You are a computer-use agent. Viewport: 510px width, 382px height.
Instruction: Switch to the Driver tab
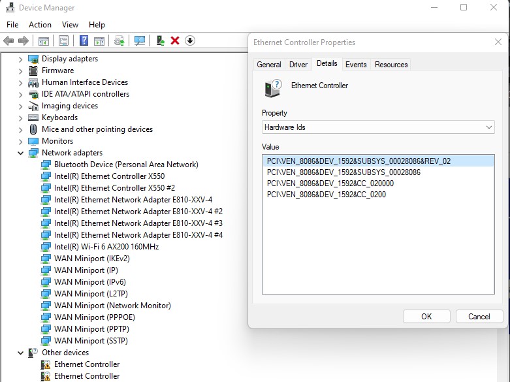(x=298, y=65)
